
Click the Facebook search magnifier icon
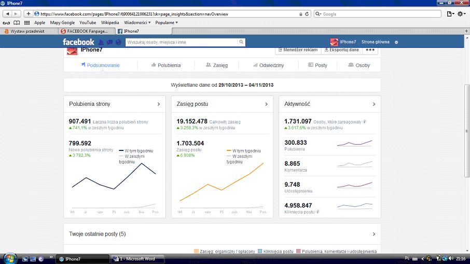click(241, 42)
